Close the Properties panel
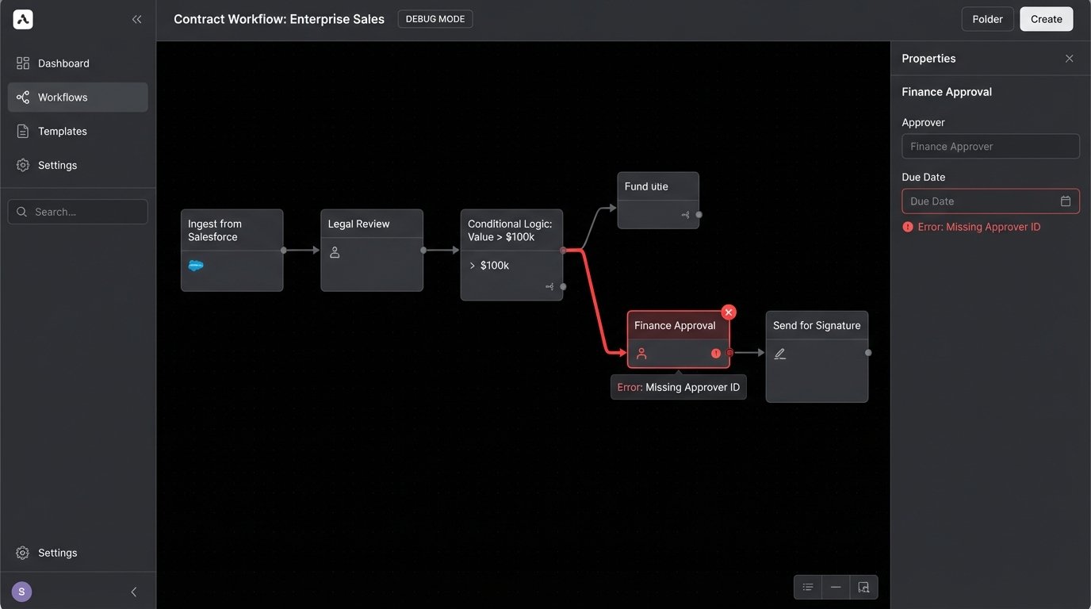This screenshot has height=609, width=1091. click(1069, 58)
